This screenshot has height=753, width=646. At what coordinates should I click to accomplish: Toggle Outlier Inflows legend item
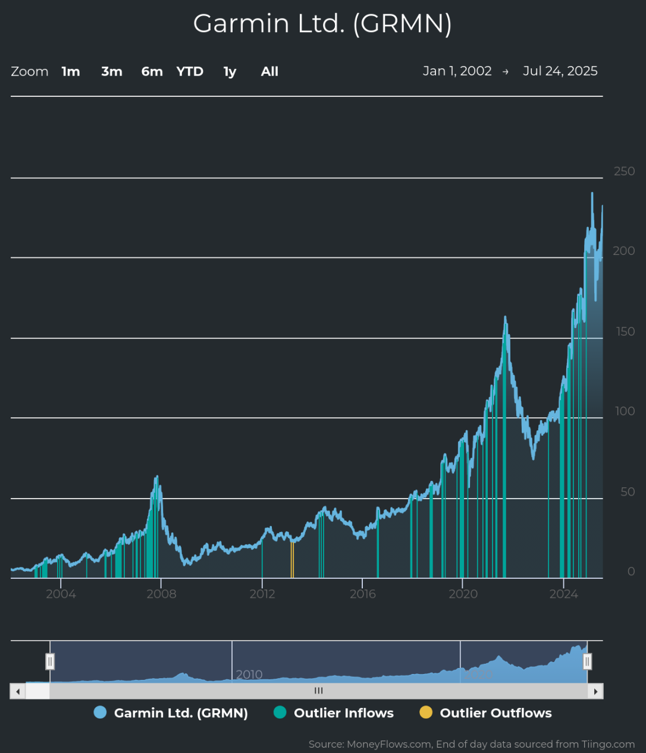click(x=333, y=713)
